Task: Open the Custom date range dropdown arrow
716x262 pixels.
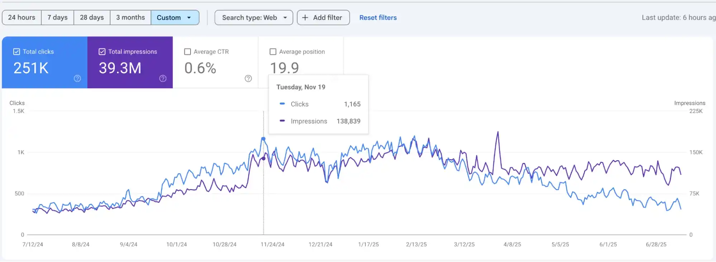Action: (x=189, y=18)
